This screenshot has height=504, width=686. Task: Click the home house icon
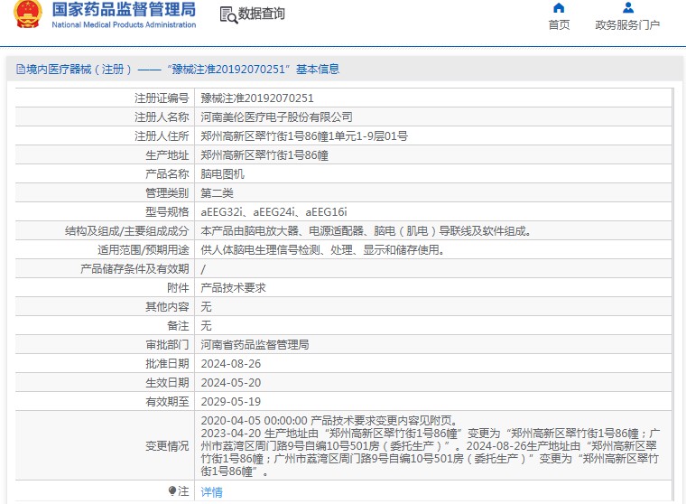point(559,8)
